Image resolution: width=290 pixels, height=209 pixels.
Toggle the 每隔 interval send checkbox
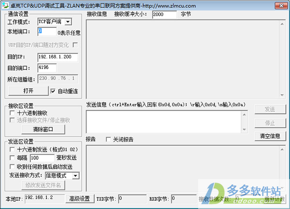tap(12, 158)
